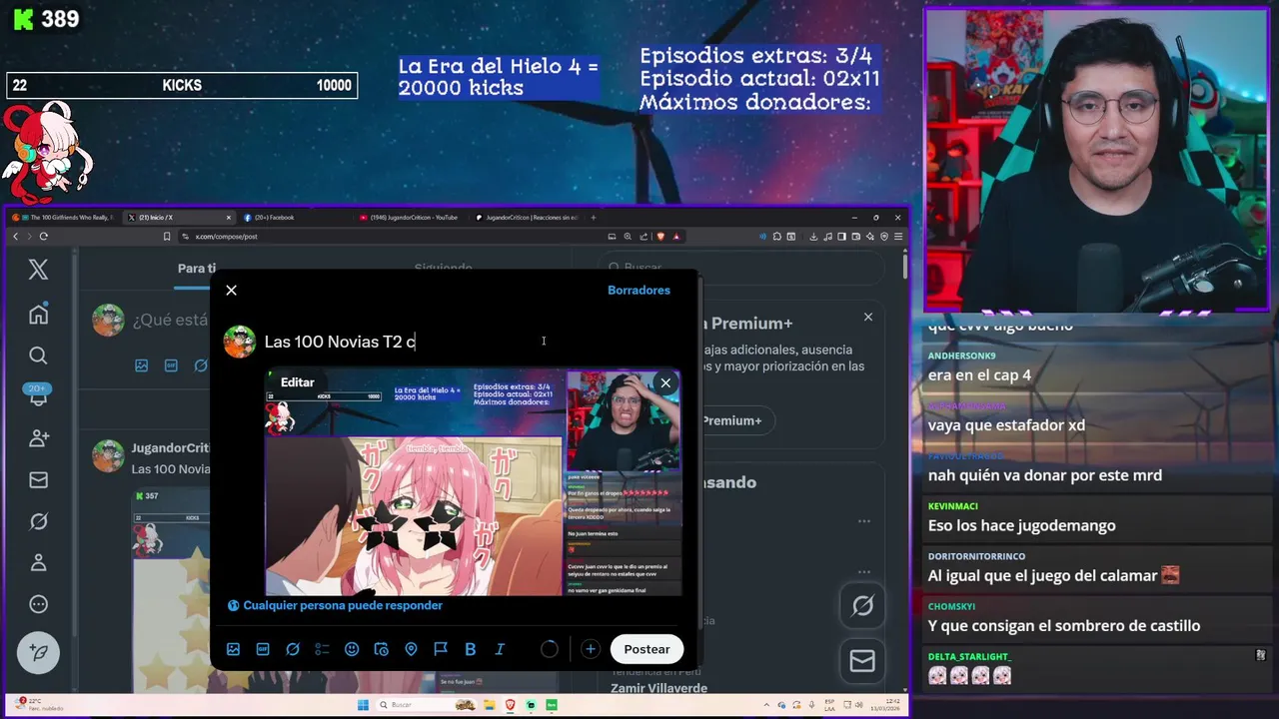The width and height of the screenshot is (1279, 719).
Task: Add another post to the thread
Action: [x=591, y=649]
